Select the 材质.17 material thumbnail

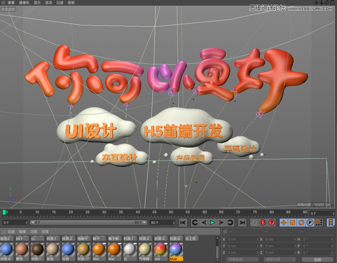(x=83, y=249)
